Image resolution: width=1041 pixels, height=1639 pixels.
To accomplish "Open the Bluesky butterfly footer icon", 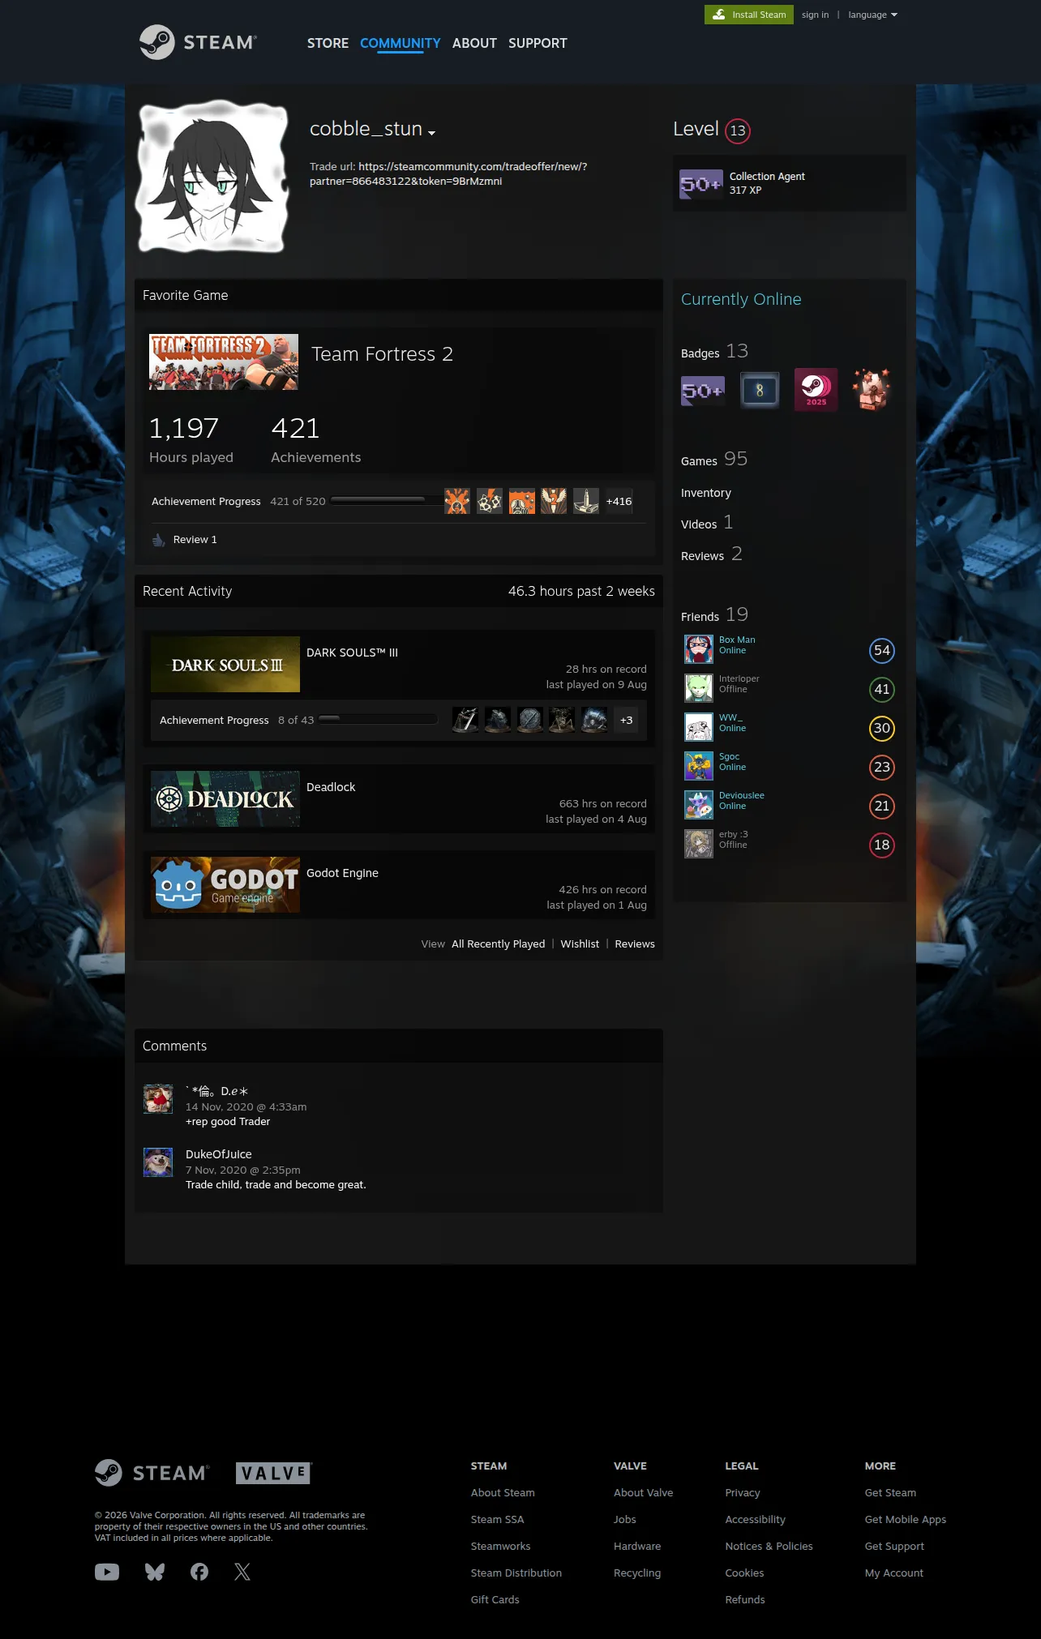I will pos(155,1572).
